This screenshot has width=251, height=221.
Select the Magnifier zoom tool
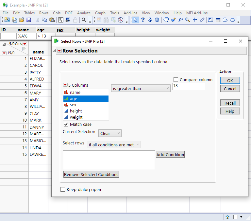[188, 20]
